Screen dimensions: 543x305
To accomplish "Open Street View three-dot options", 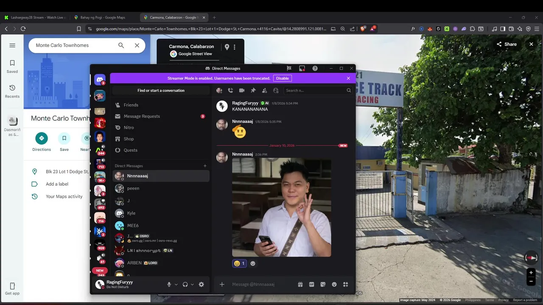I will pyautogui.click(x=235, y=47).
